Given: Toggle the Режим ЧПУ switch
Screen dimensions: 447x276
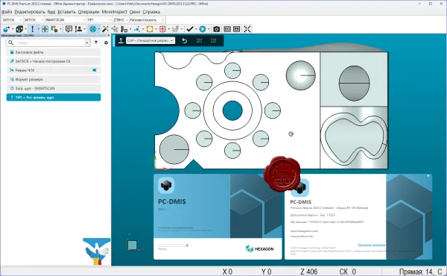Looking at the screenshot, I should pyautogui.click(x=95, y=70).
